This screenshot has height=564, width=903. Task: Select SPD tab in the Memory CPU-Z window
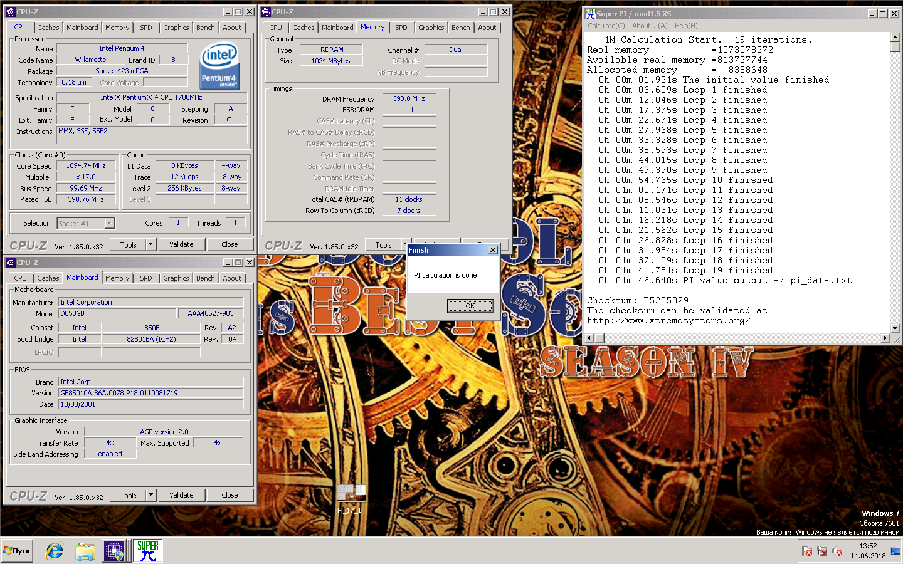[401, 28]
